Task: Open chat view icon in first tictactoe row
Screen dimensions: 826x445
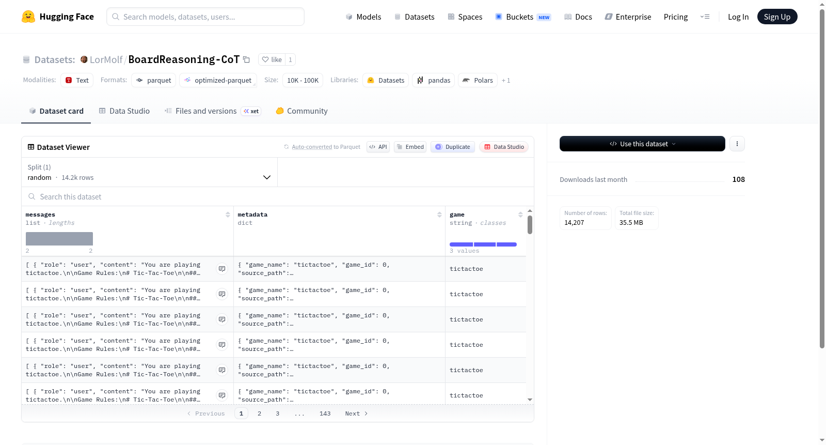Action: (222, 269)
